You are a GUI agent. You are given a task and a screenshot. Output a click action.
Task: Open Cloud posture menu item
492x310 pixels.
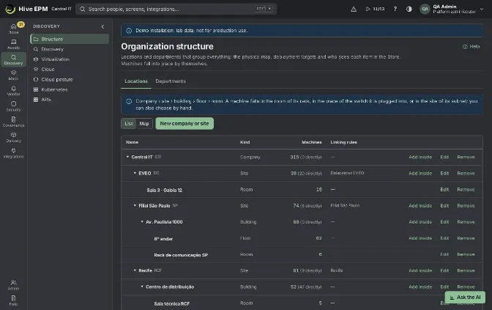[70, 79]
